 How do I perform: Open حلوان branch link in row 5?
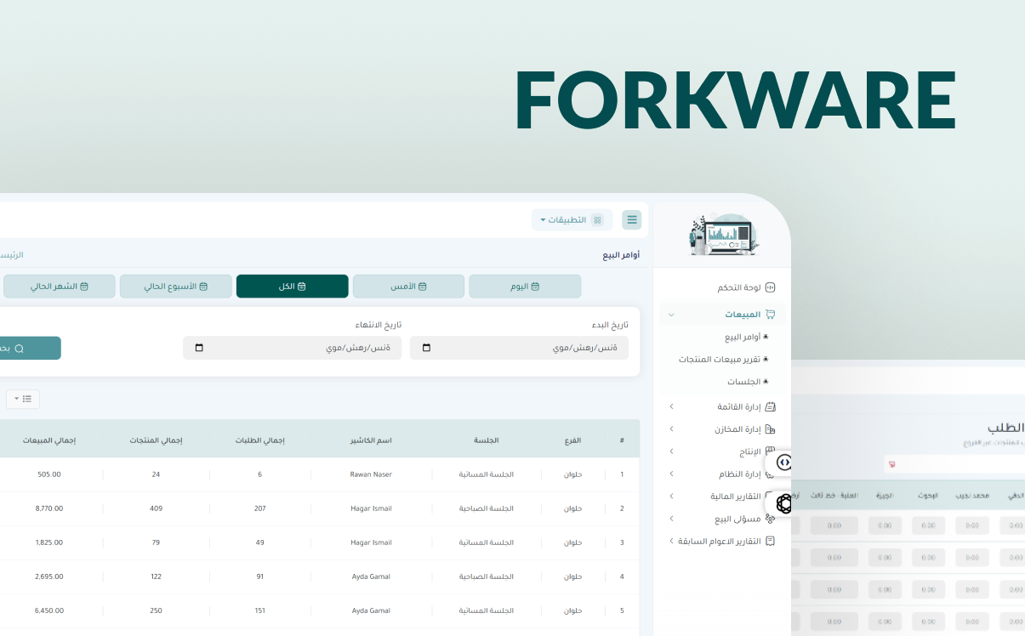[573, 610]
